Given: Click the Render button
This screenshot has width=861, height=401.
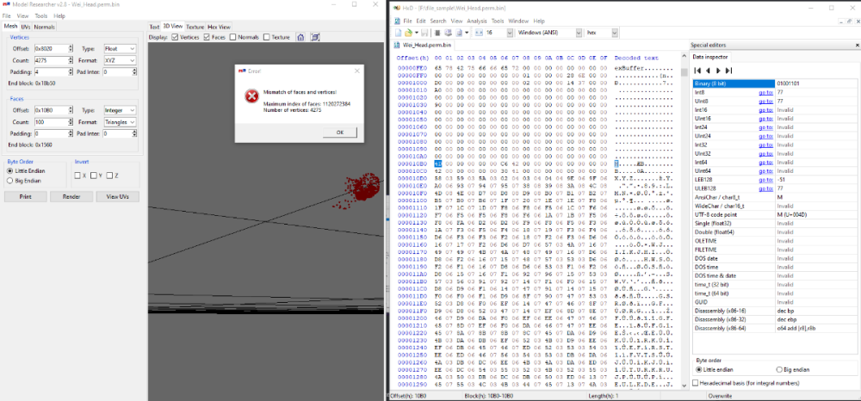Looking at the screenshot, I should [x=71, y=196].
